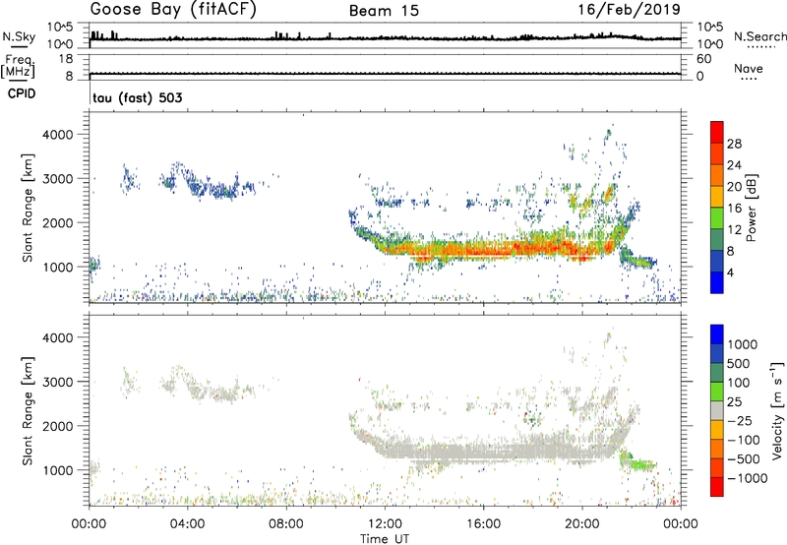Viewport: 787px width, 545px height.
Task: Click the 500 value on the velocity colorbar
Action: coord(740,364)
